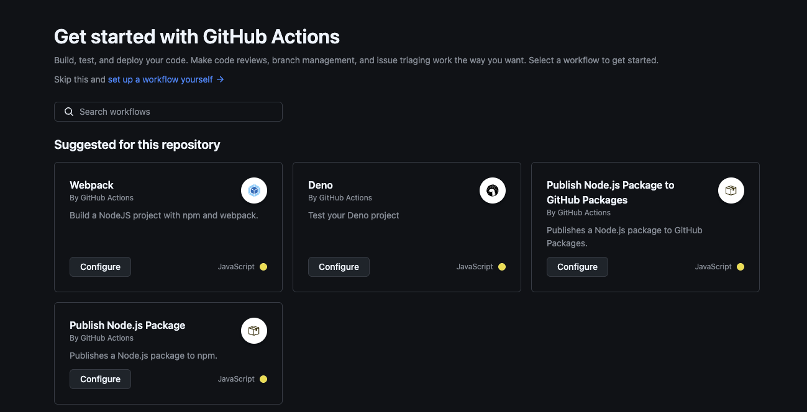Click Publish Node.js Package to GitHub Packages title
The height and width of the screenshot is (412, 807).
click(610, 192)
